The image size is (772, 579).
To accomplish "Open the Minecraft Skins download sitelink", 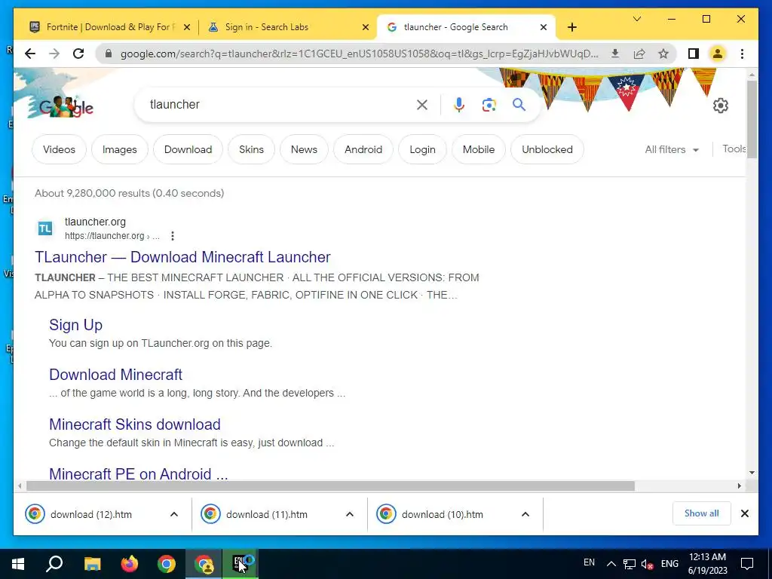I will coord(135,424).
